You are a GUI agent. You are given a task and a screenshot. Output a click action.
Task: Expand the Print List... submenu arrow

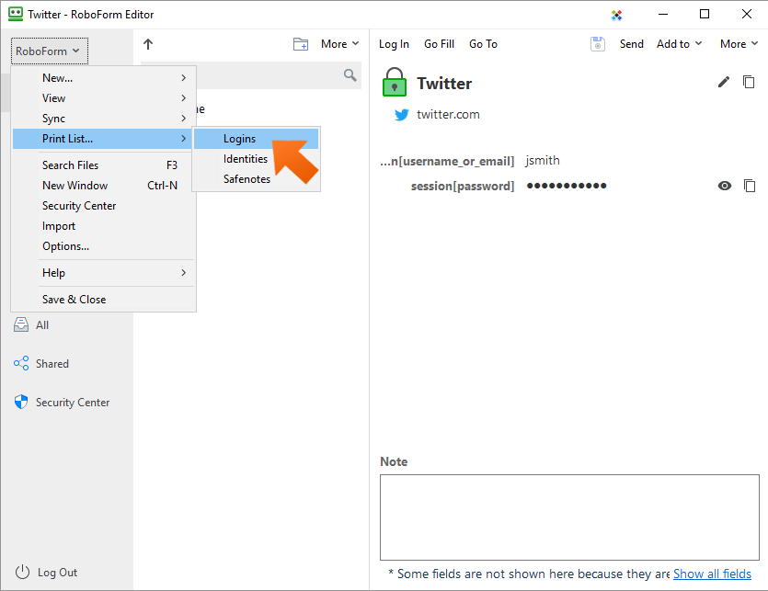(x=184, y=139)
